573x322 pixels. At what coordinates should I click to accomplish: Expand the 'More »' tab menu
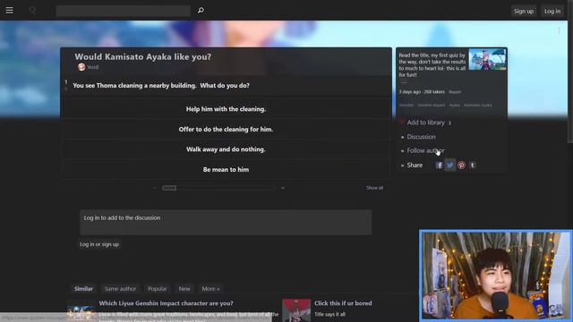(210, 289)
